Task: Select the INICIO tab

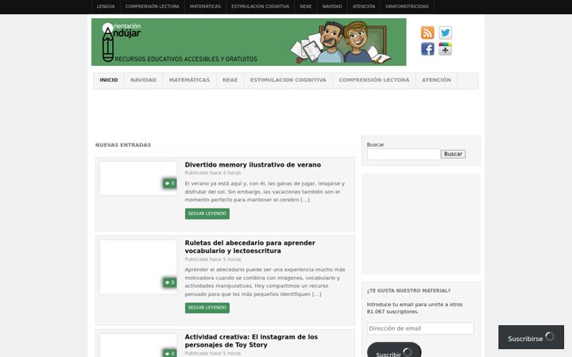Action: [109, 80]
